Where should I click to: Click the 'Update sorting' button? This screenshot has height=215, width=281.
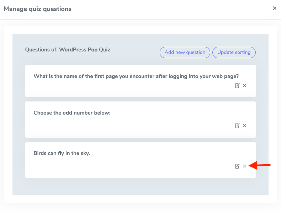coord(234,53)
